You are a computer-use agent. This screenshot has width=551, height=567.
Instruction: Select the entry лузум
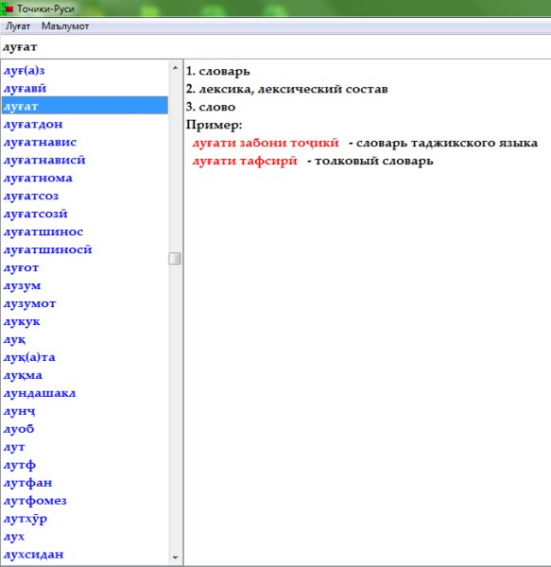[22, 285]
